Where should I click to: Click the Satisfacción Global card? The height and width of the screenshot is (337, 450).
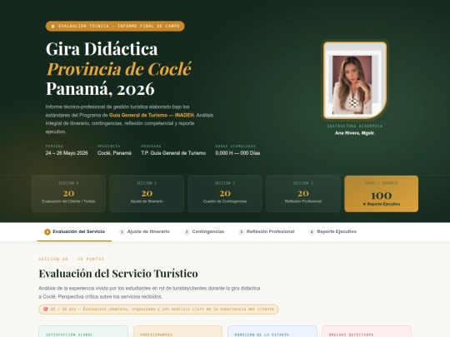pyautogui.click(x=83, y=331)
